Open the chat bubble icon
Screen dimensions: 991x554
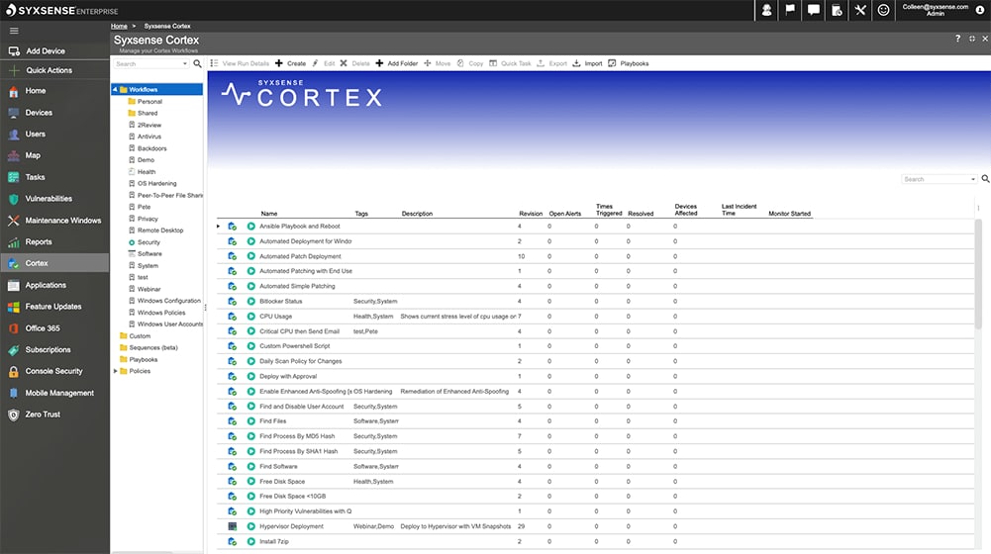pos(814,10)
